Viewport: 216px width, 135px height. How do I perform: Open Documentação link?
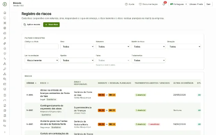tap(148, 4)
